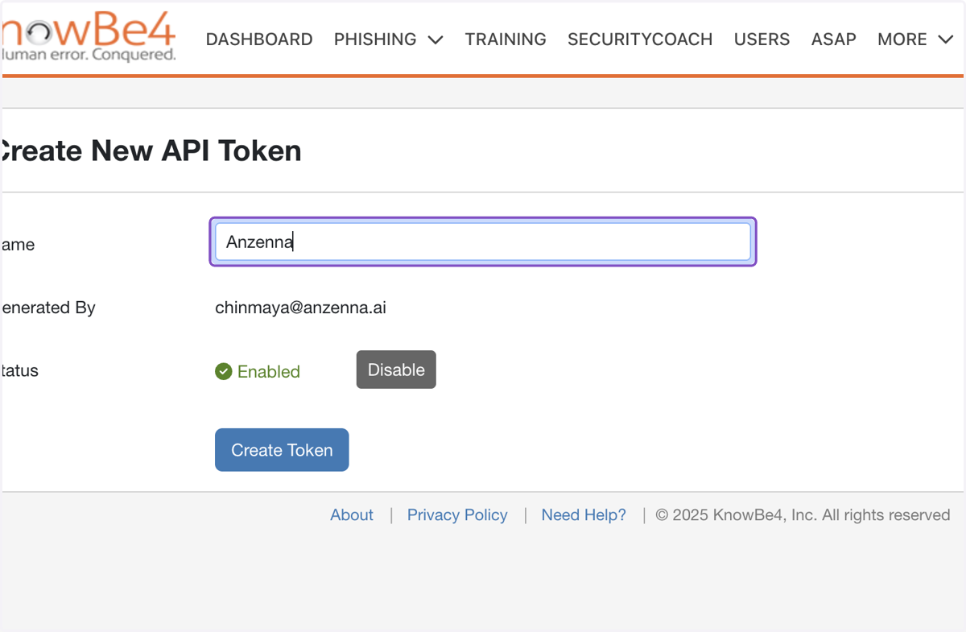Click the Need Help? link
The image size is (966, 632).
[584, 515]
